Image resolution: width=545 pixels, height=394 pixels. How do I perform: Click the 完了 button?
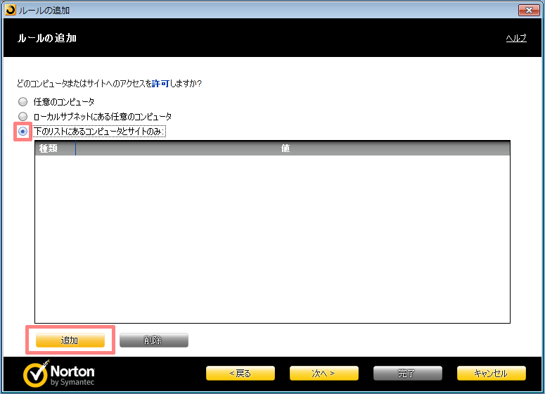point(407,374)
